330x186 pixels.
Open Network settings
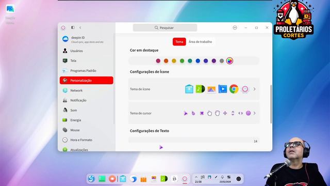pos(87,90)
